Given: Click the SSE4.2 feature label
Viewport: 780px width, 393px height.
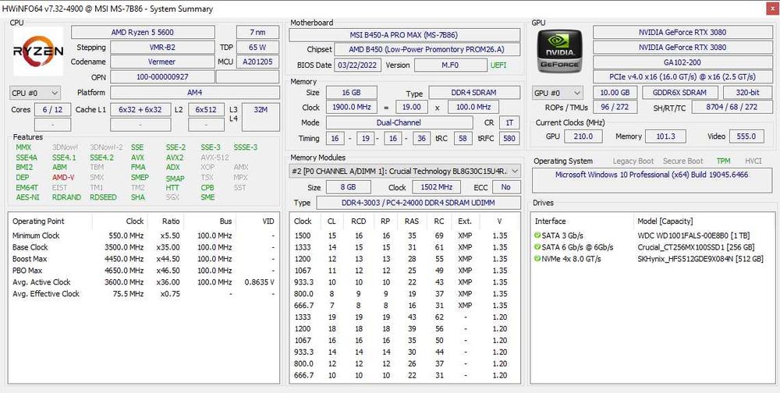Looking at the screenshot, I should click(102, 158).
